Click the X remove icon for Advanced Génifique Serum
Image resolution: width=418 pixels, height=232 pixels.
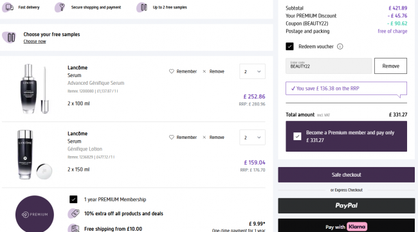(204, 71)
